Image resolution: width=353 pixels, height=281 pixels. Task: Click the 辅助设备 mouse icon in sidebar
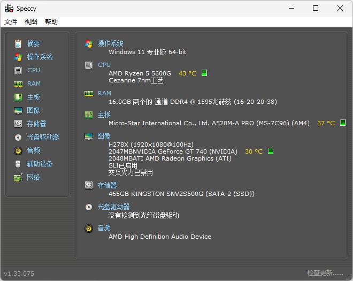tap(18, 164)
